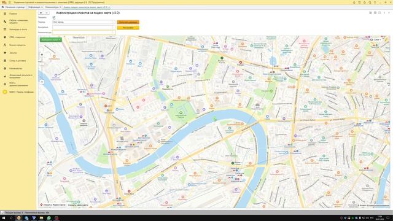Close the Номенклатура tab
The height and width of the screenshot is (221, 393).
(x=60, y=7)
